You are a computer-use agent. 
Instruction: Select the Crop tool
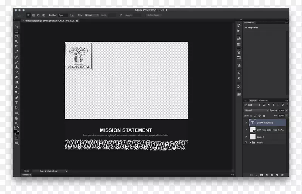pos(17,47)
